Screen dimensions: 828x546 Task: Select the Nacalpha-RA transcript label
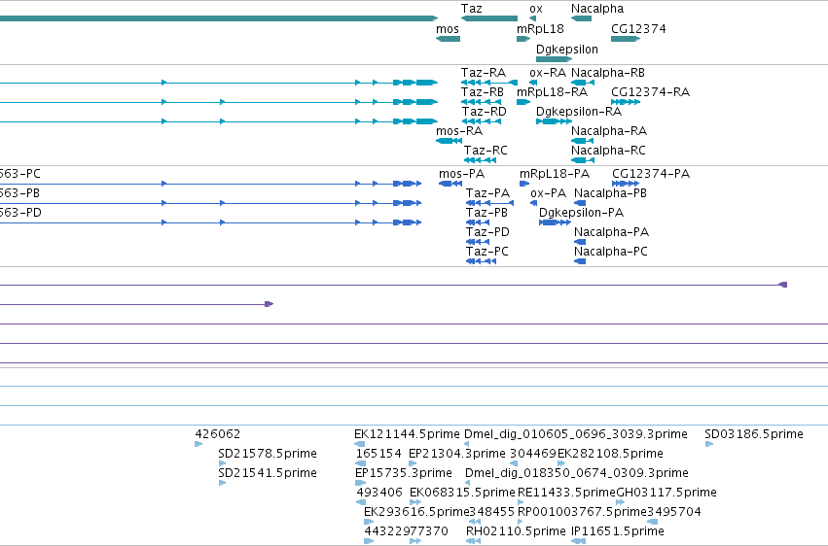[x=609, y=131]
